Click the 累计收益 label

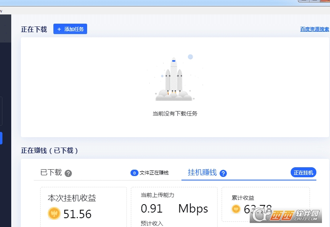tap(243, 198)
